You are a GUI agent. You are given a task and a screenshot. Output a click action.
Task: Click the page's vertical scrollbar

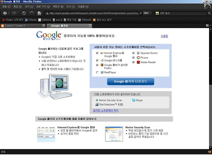210,88
